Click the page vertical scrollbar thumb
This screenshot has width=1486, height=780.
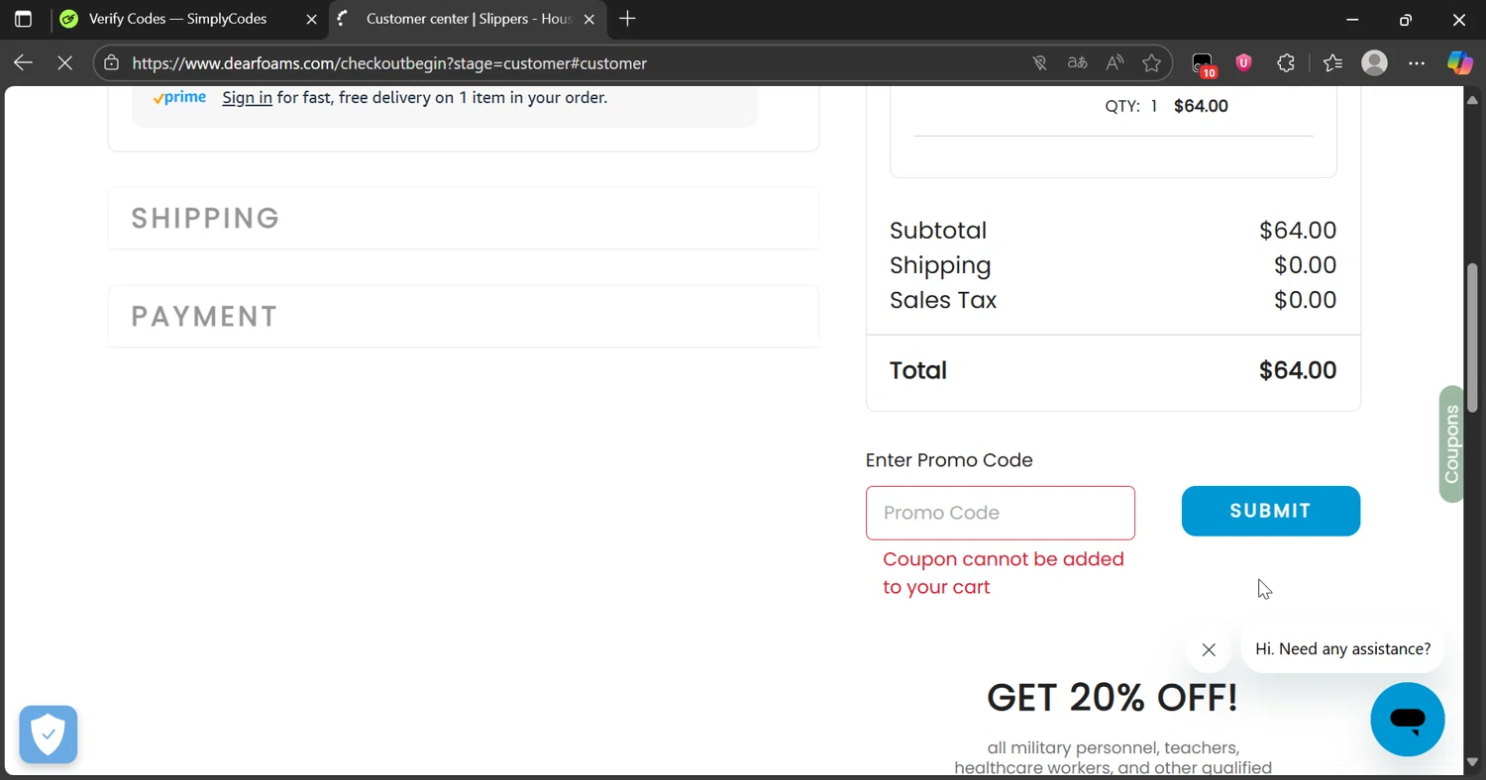point(1473,337)
